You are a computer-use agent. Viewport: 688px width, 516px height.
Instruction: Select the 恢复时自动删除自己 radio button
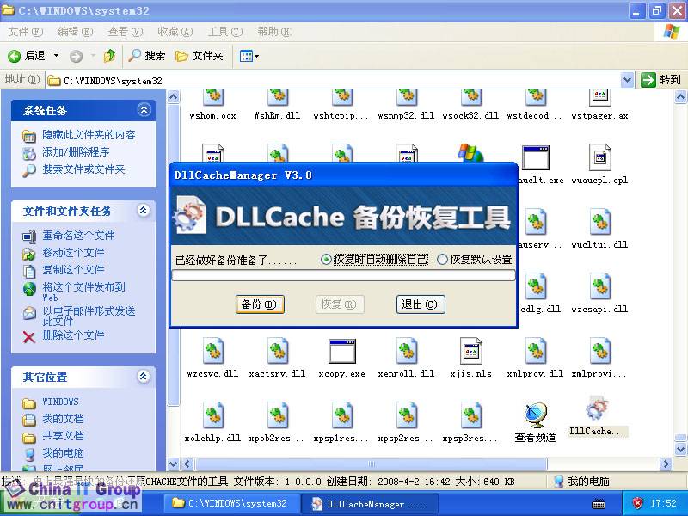pos(326,260)
